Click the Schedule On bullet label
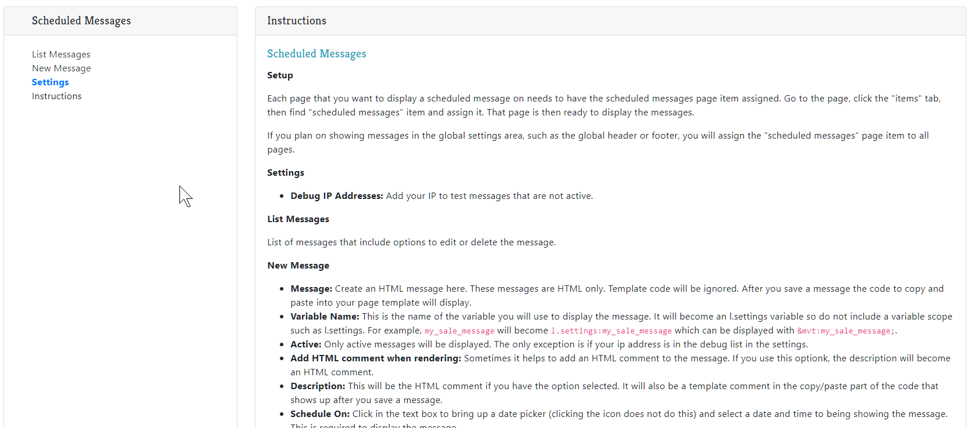The image size is (975, 428). point(320,414)
